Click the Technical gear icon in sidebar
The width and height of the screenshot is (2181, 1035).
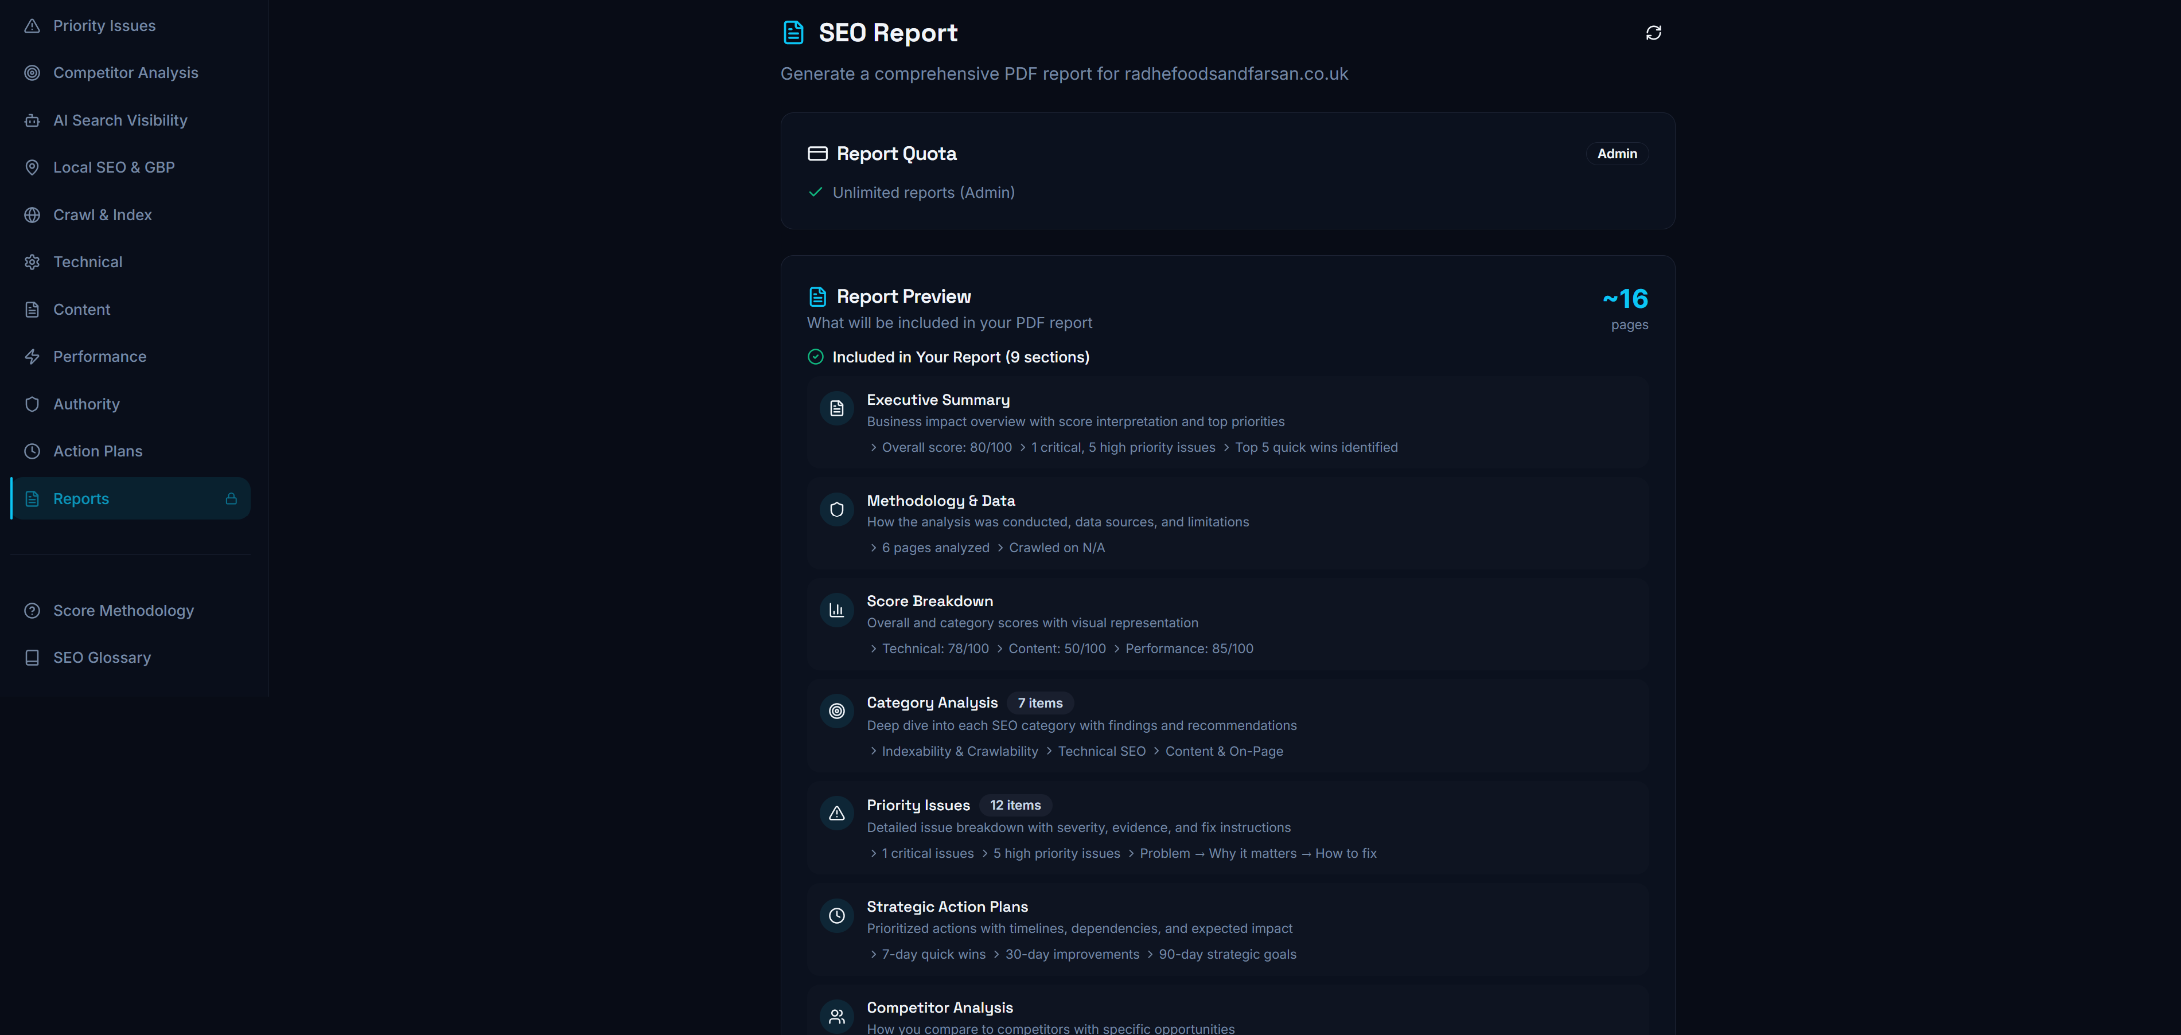[32, 263]
